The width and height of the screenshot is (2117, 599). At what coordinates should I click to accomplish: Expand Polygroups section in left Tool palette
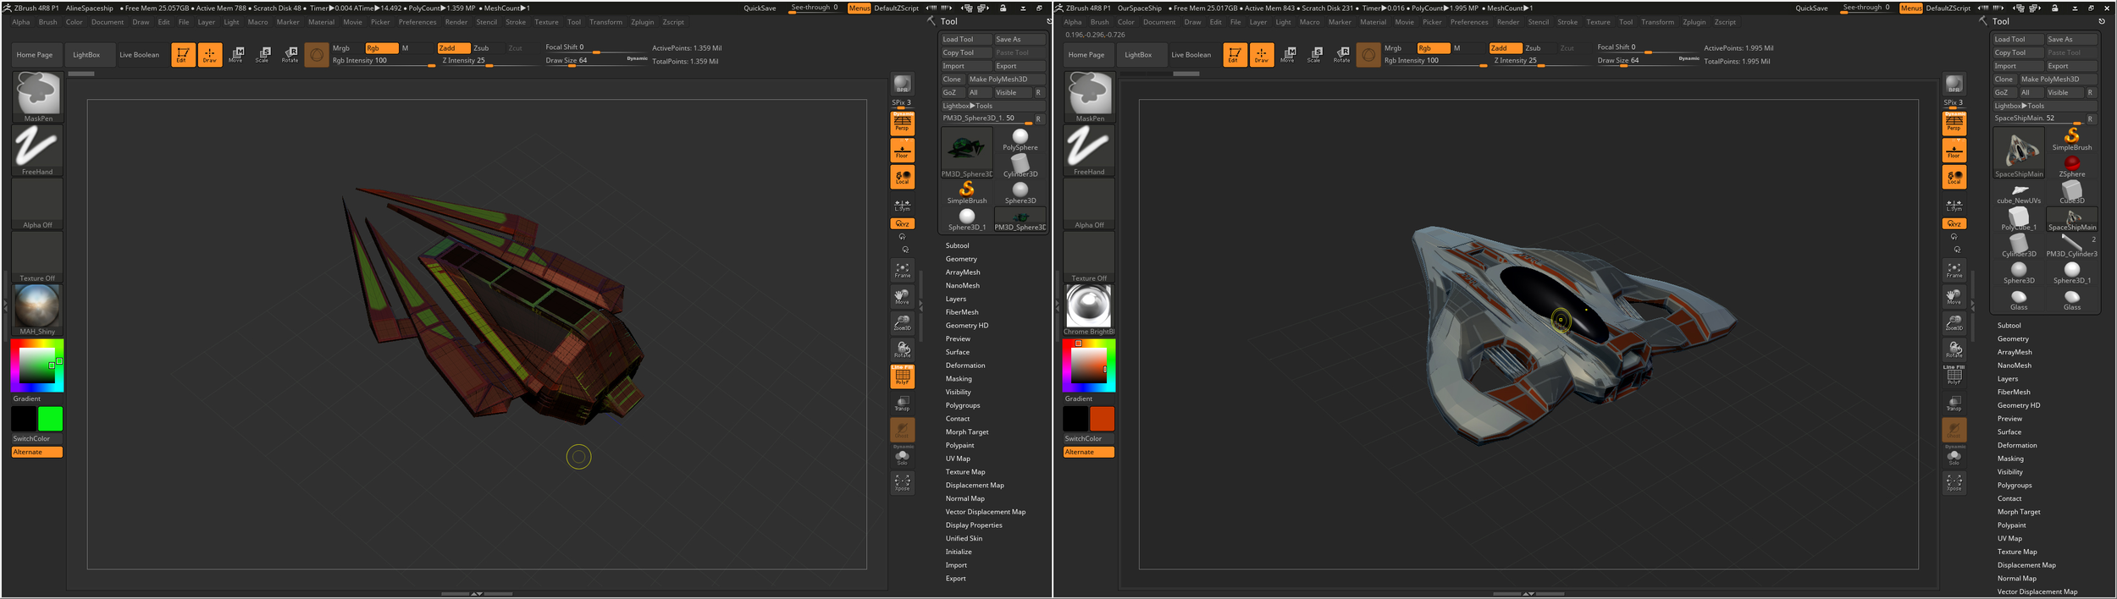pyautogui.click(x=963, y=405)
